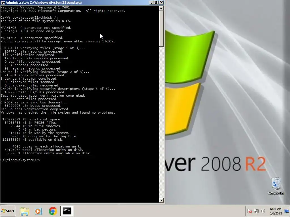Open the cmd.exe system menu icon
Image resolution: width=290 pixels, height=217 pixels.
pyautogui.click(x=3, y=2)
